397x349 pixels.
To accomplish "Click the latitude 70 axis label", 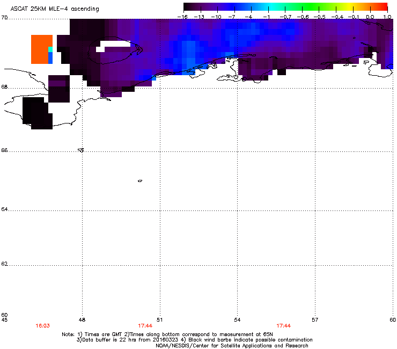I will (x=4, y=18).
